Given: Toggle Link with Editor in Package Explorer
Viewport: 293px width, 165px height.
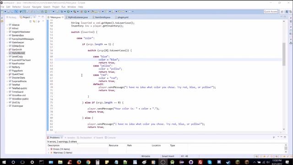Looking at the screenshot, I should click(x=34, y=22).
